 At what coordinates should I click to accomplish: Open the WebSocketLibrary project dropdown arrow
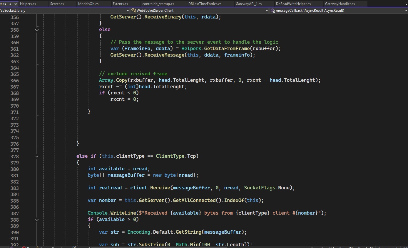[x=128, y=11]
